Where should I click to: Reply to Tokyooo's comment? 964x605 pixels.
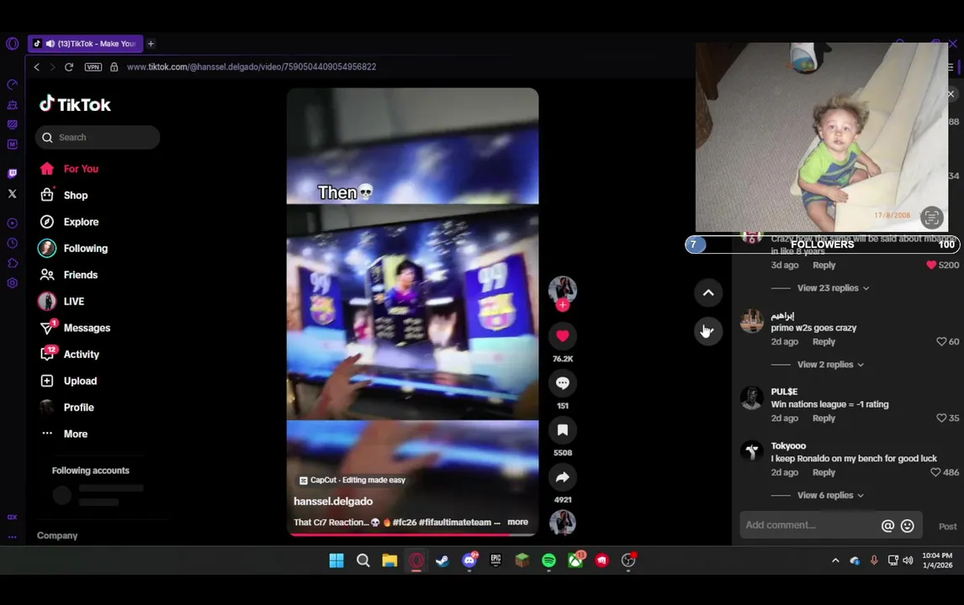coord(824,473)
